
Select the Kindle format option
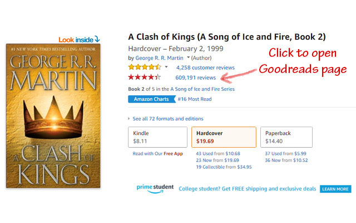pos(157,137)
